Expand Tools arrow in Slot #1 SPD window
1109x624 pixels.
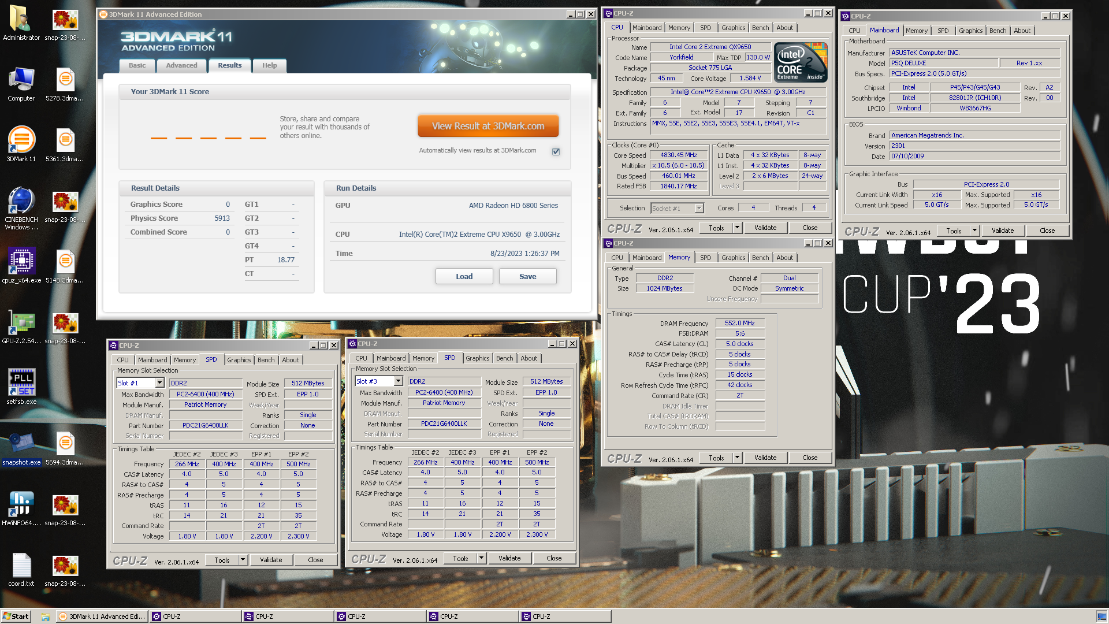click(243, 560)
